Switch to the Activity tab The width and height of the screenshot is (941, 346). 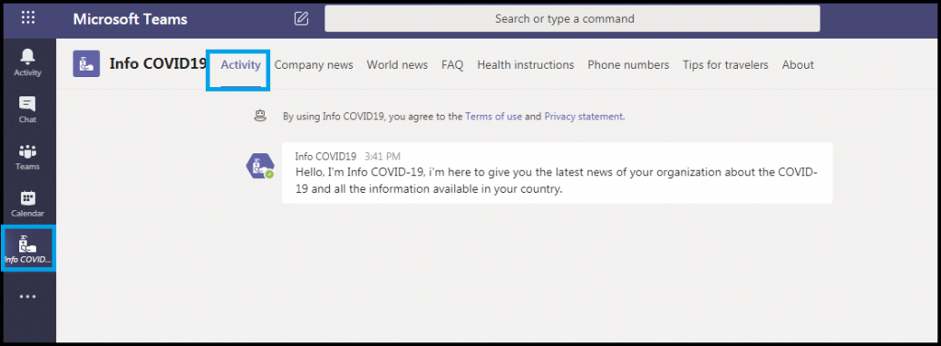click(241, 65)
